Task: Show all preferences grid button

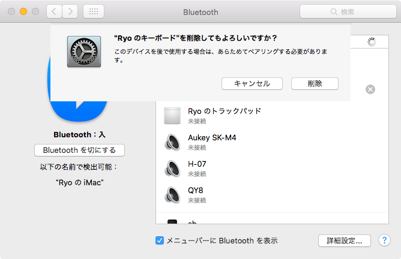Action: point(93,11)
